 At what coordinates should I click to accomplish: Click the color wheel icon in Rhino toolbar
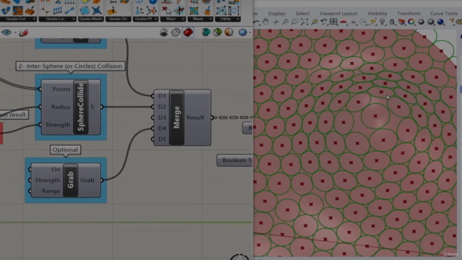coord(411,22)
